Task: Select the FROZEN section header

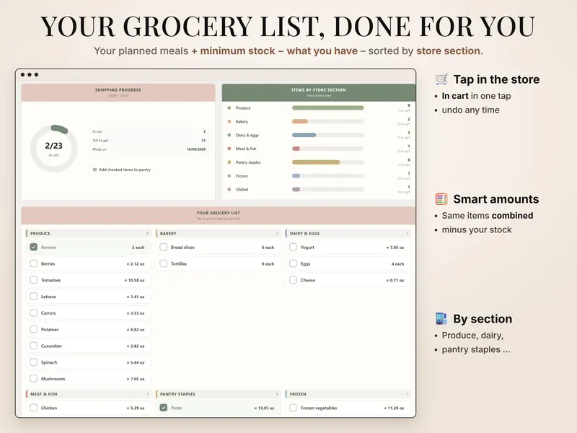Action: tap(348, 394)
